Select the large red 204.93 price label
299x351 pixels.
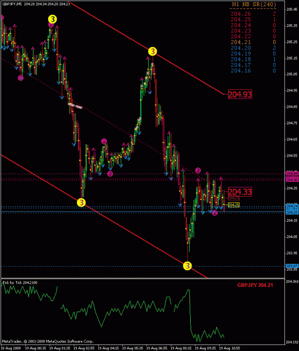(240, 94)
